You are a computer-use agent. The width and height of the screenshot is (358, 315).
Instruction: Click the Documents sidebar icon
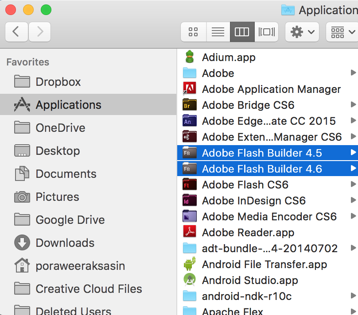(22, 173)
